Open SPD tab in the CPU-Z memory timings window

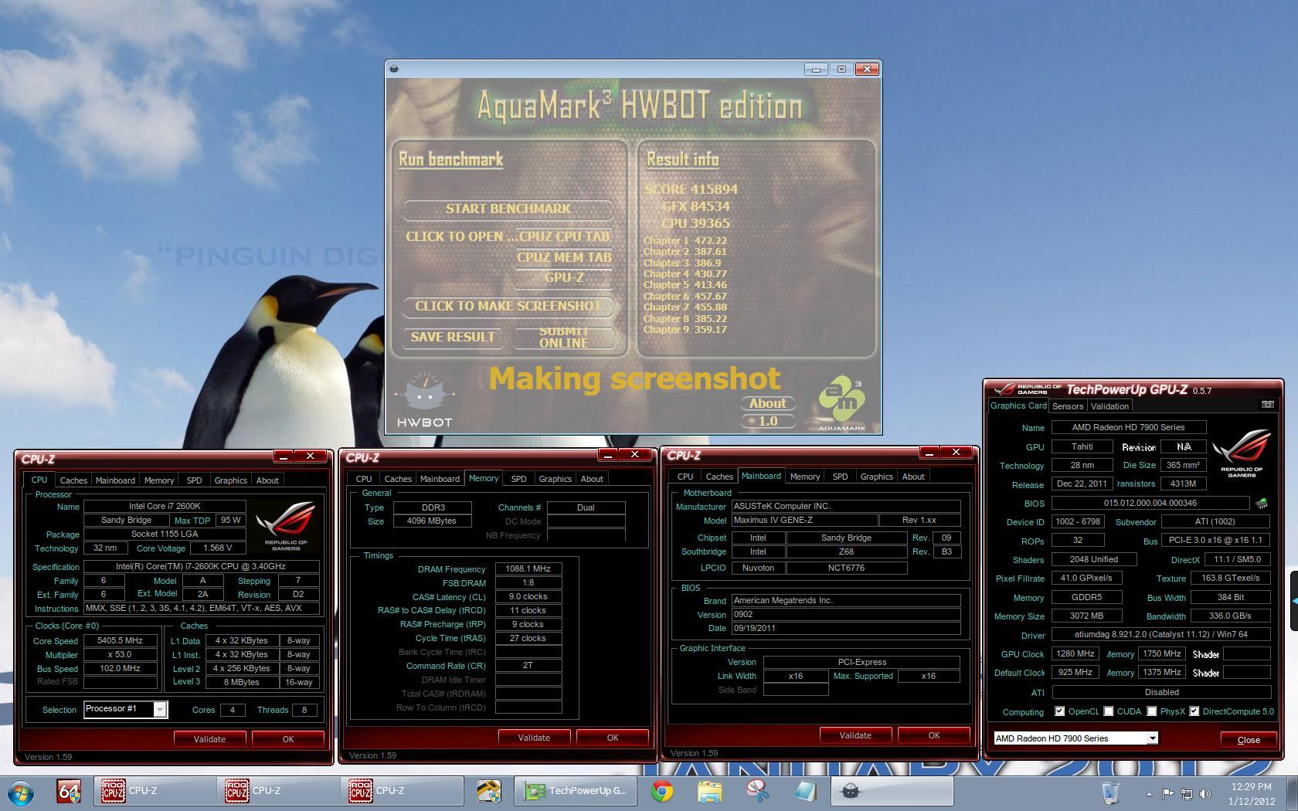click(518, 479)
